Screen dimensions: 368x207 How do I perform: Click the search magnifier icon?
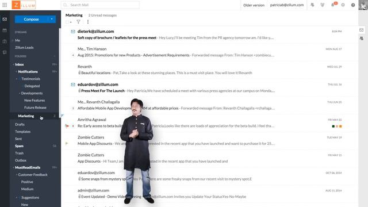[65, 5]
